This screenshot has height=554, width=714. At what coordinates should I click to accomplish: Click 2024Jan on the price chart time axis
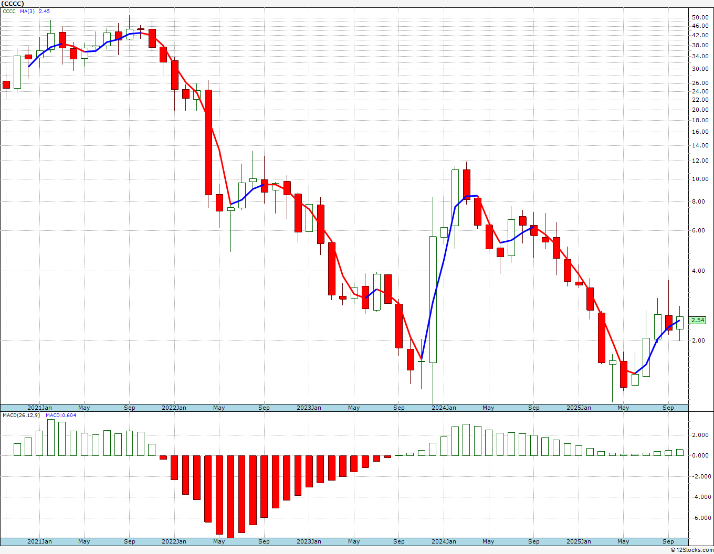coord(444,408)
